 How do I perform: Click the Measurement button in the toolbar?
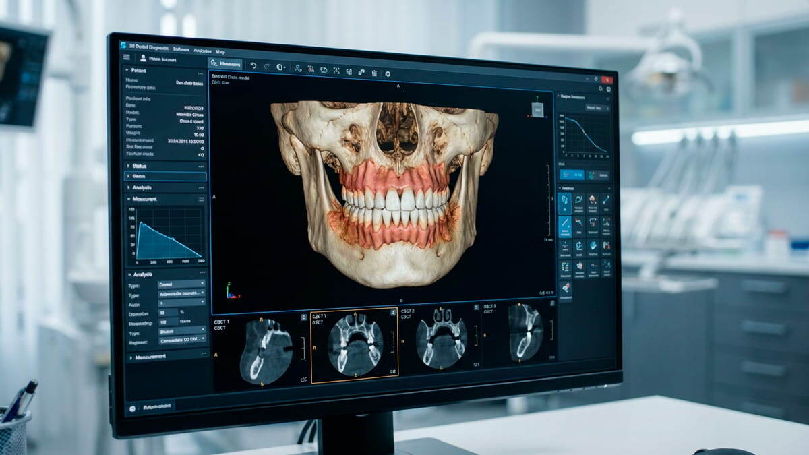pos(225,64)
